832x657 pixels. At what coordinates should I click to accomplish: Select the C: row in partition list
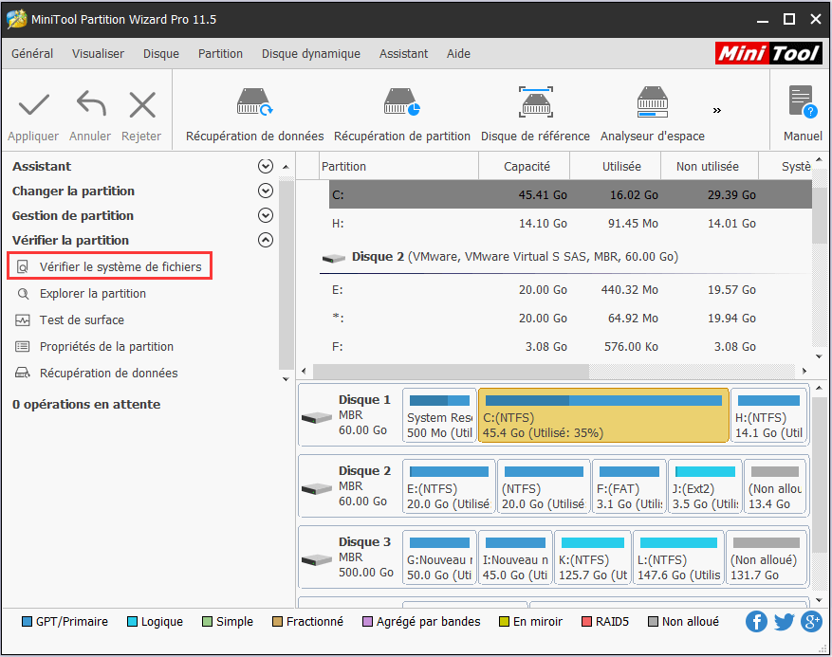tap(570, 194)
